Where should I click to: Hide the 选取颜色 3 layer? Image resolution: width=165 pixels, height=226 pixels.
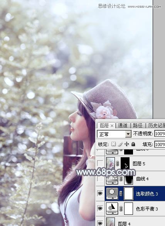100,194
